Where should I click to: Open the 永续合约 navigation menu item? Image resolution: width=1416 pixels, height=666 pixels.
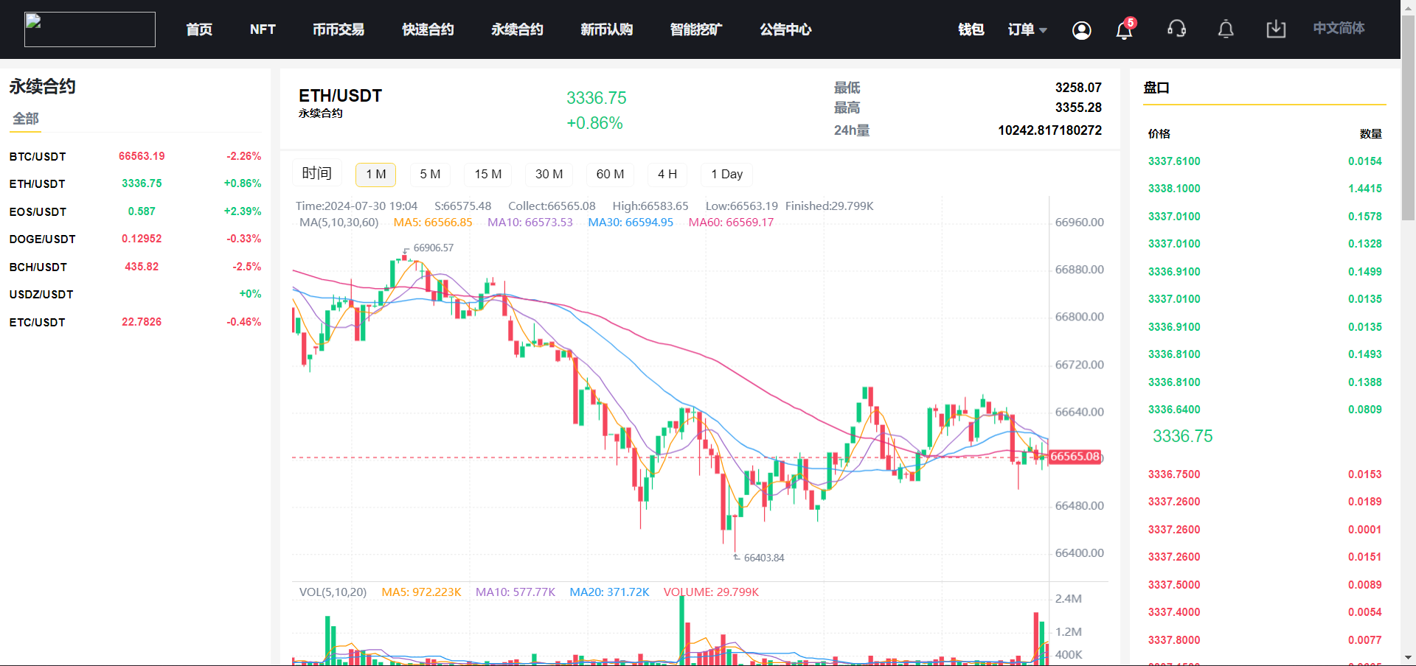[517, 29]
